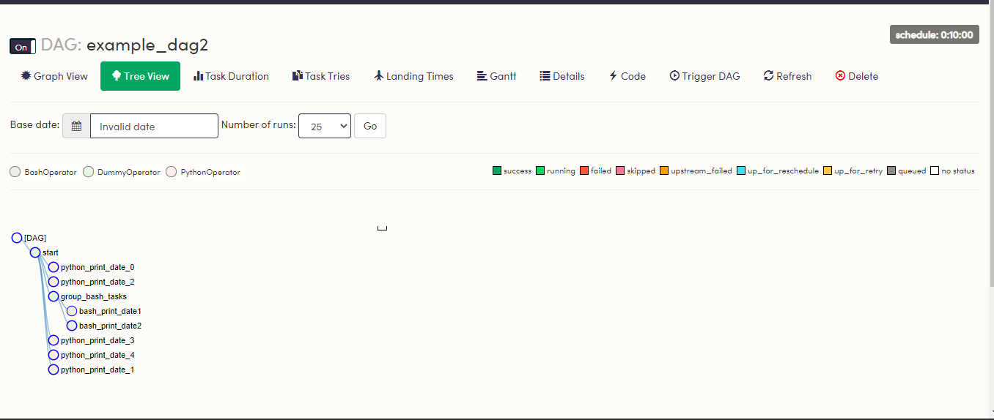
Task: Click the skipped status swatch
Action: (x=620, y=170)
